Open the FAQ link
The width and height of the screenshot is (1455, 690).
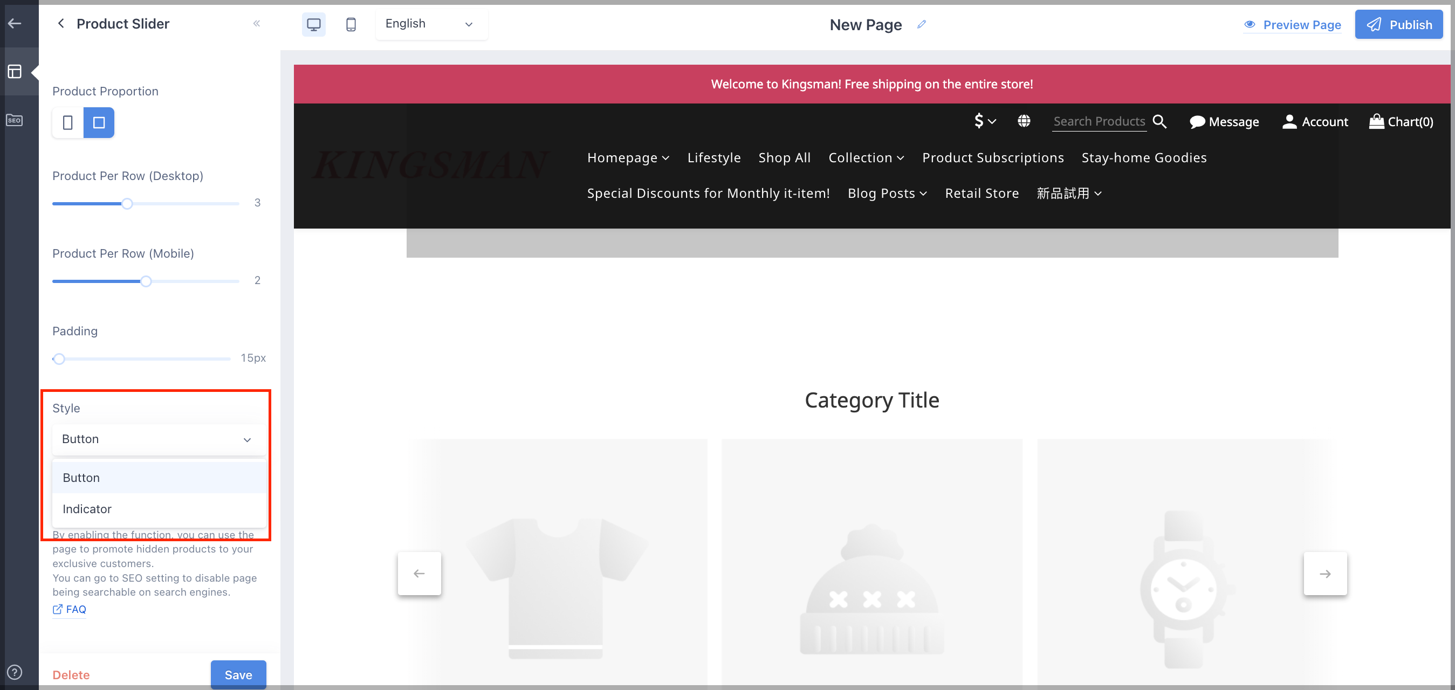pos(70,609)
